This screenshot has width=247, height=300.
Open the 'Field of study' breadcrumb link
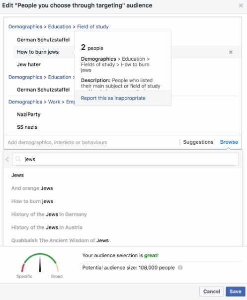[x=93, y=26]
